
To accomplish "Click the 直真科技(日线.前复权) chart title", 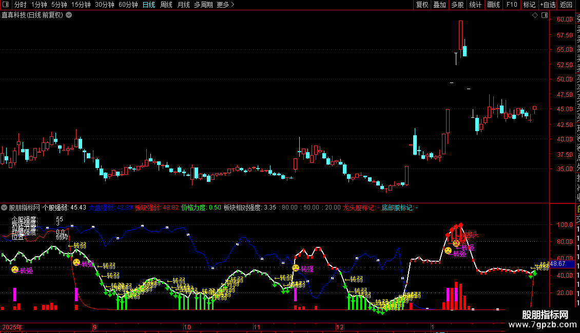I will (x=32, y=15).
